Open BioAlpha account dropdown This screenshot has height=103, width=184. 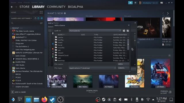click(150, 3)
